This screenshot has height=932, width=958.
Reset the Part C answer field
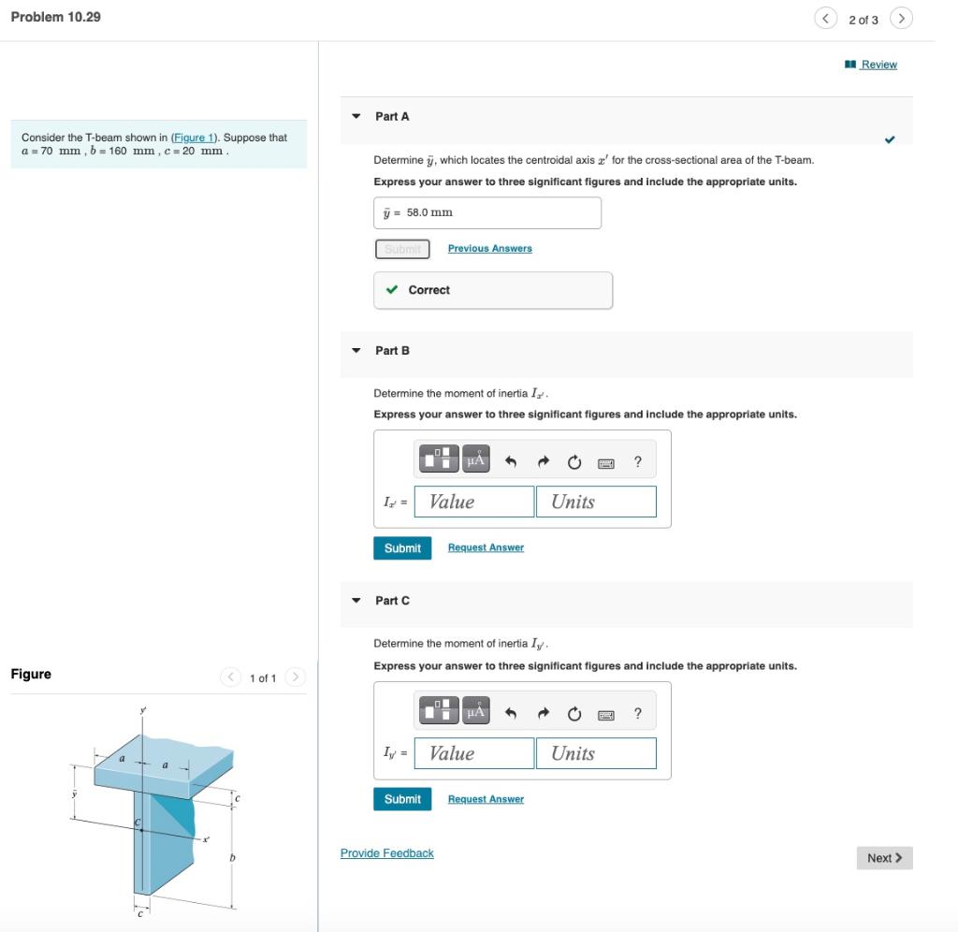pyautogui.click(x=574, y=714)
